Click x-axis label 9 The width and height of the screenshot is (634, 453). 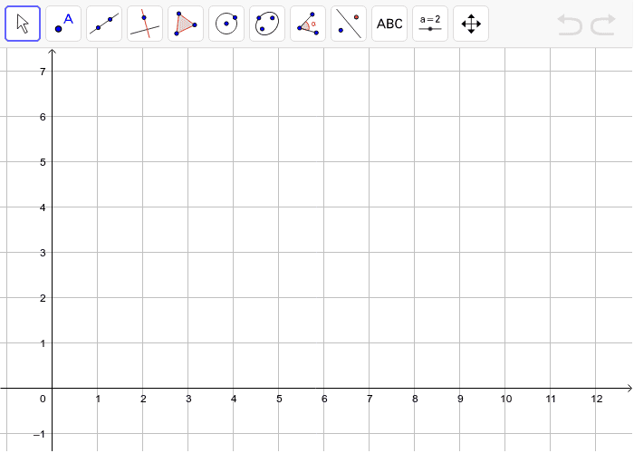coord(460,399)
